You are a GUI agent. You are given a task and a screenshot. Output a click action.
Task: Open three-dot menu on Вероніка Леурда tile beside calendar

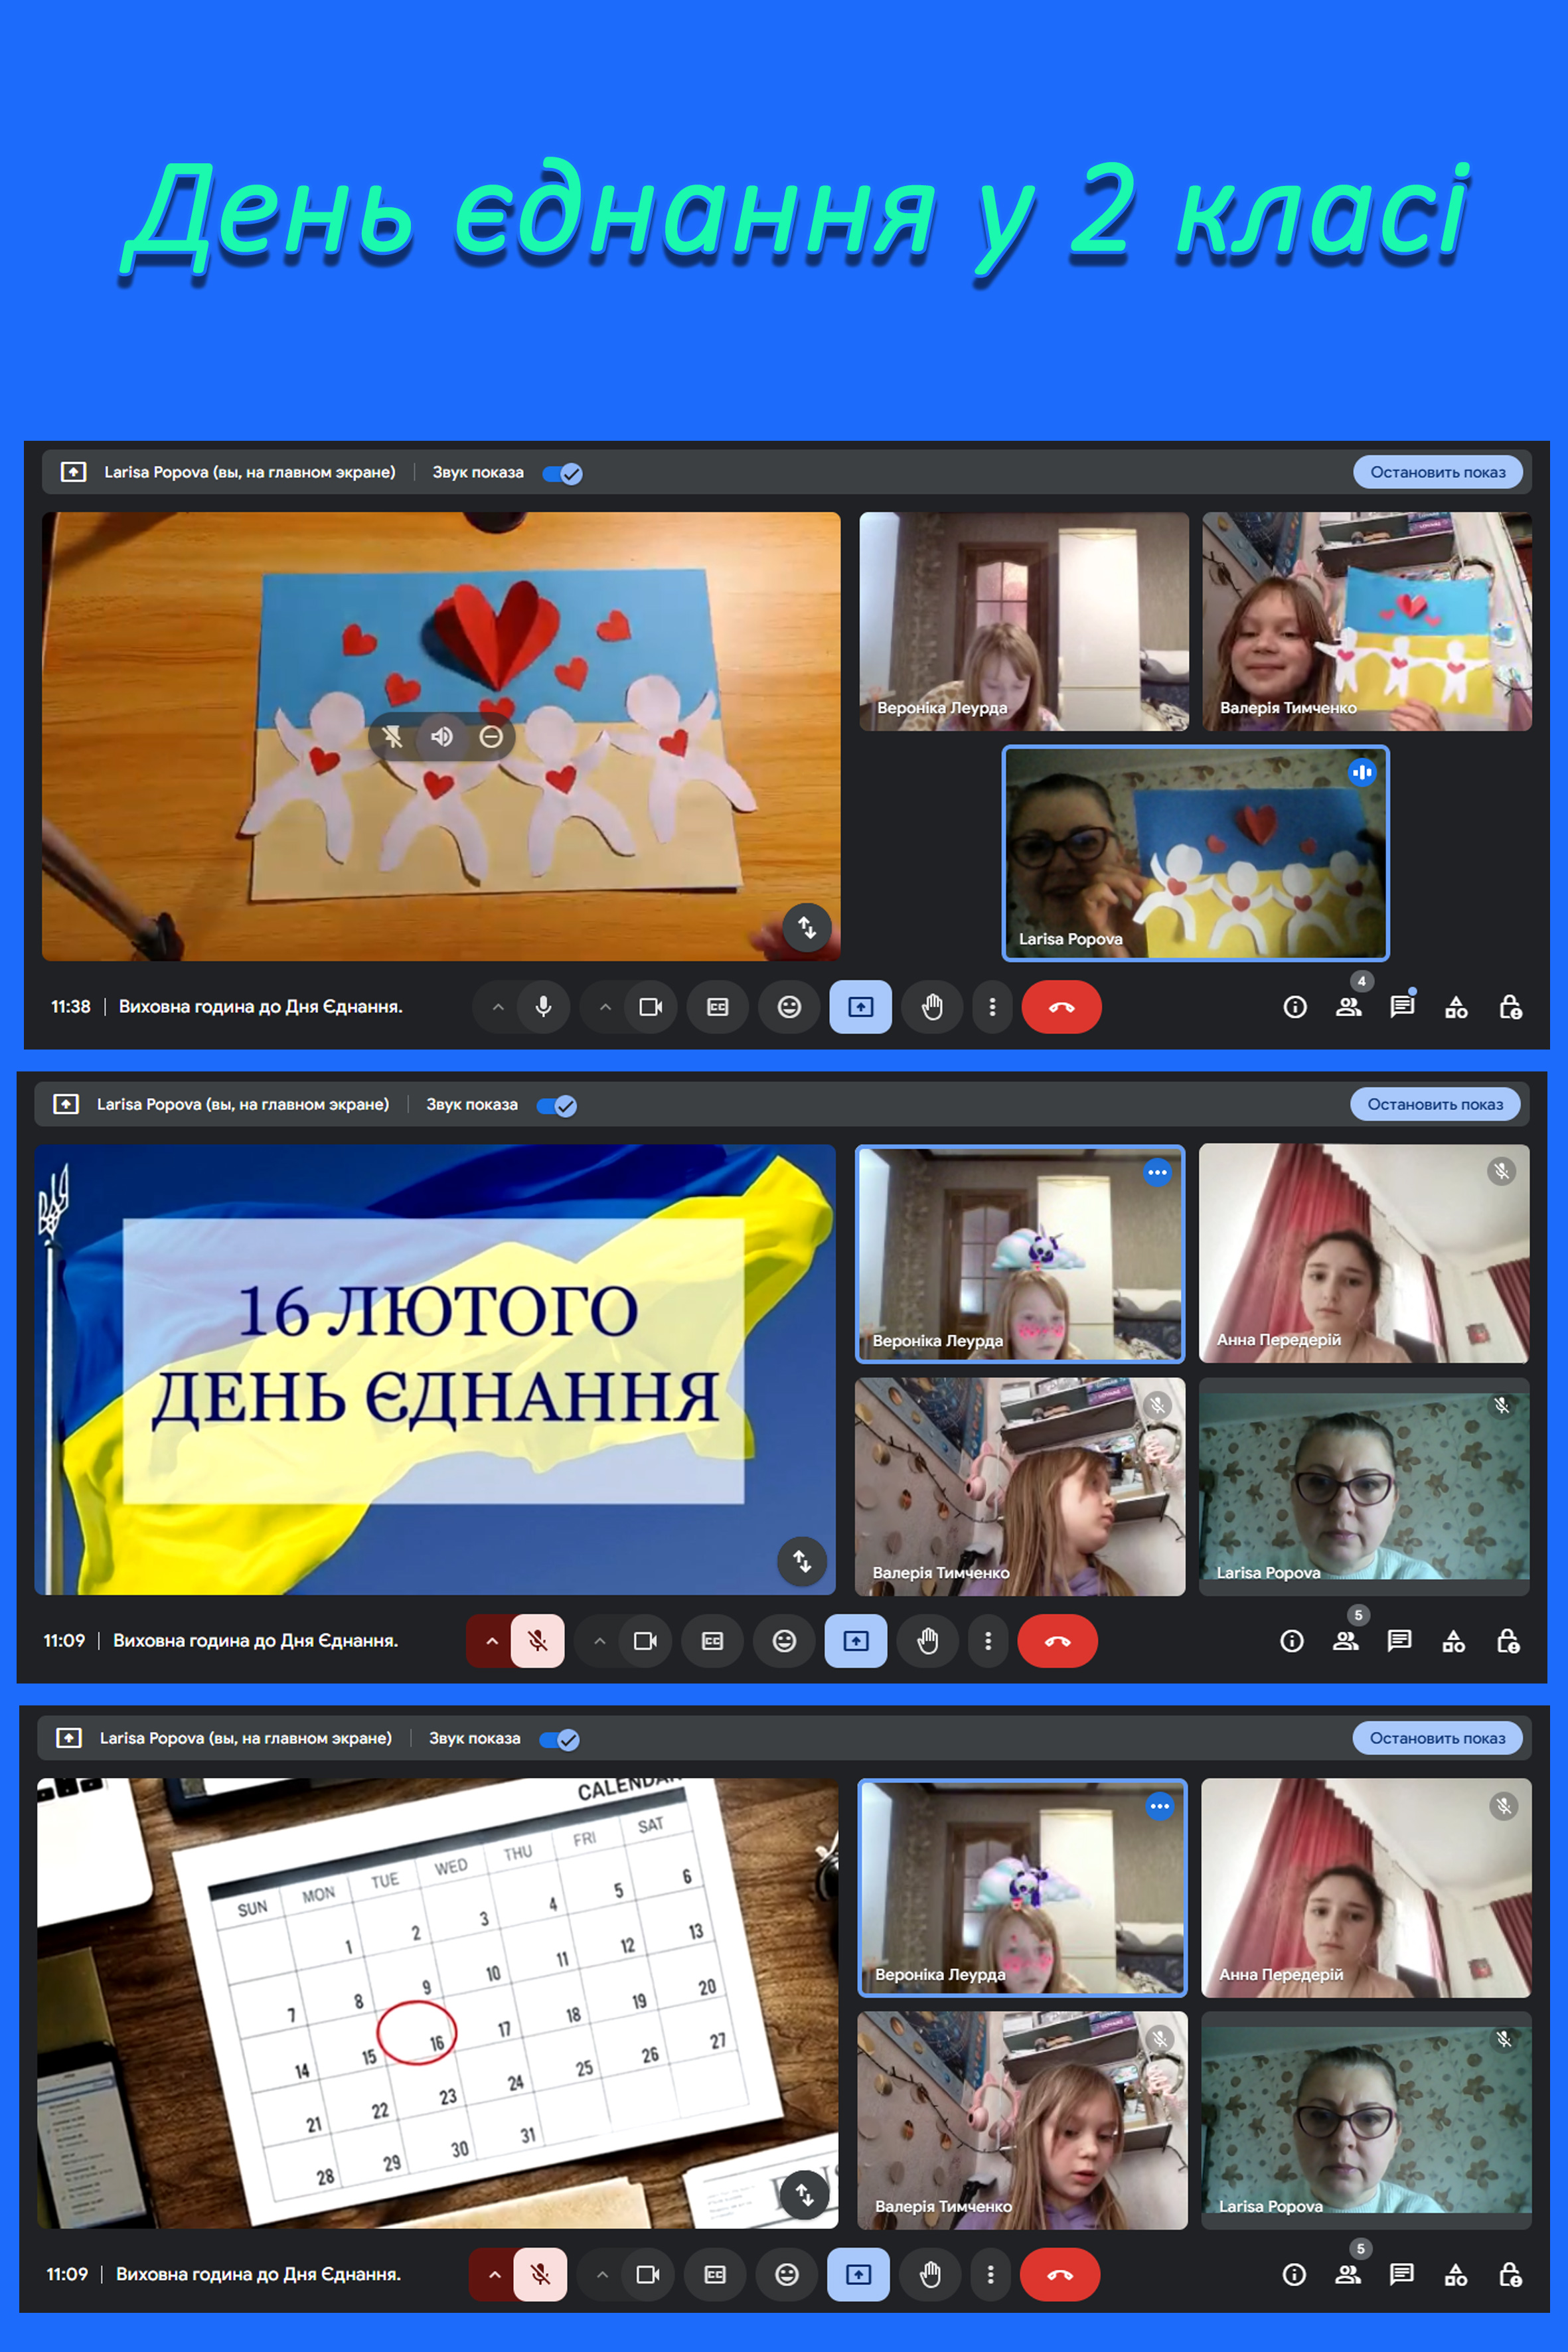coord(1159,1806)
